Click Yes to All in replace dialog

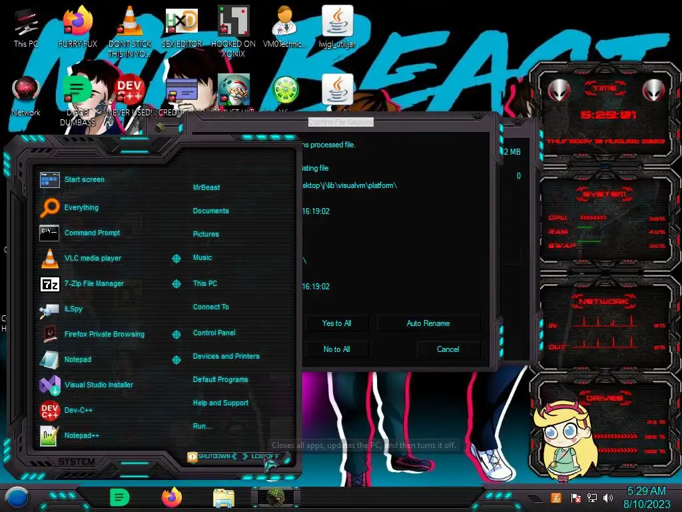pos(336,323)
